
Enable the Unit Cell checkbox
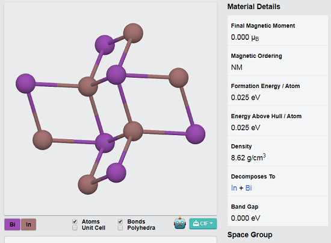75,228
